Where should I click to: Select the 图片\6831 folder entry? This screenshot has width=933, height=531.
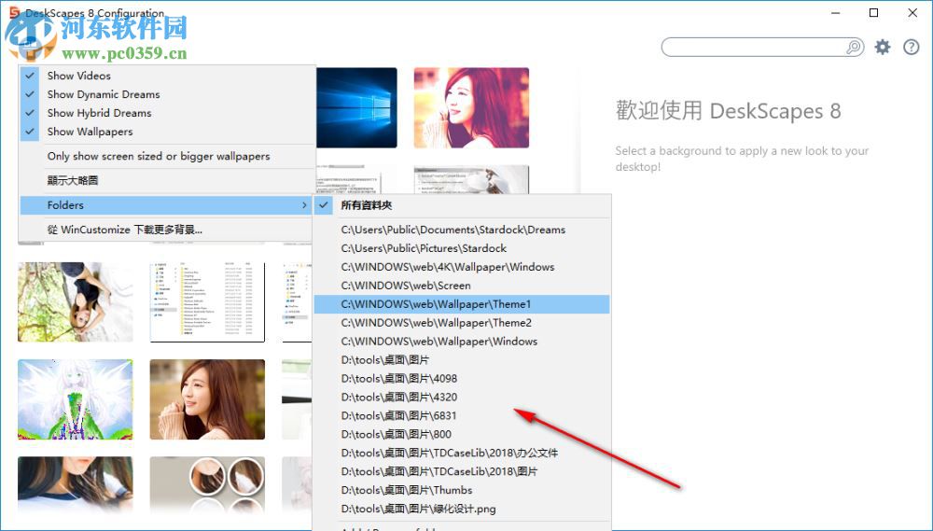(462, 415)
